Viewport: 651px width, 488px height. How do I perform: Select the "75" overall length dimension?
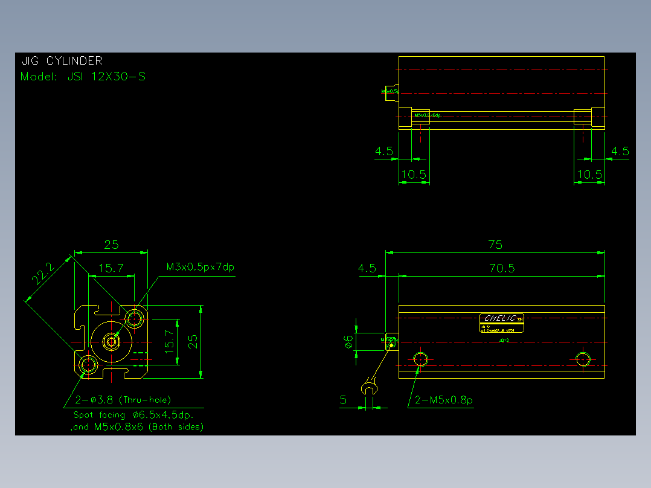(x=495, y=244)
